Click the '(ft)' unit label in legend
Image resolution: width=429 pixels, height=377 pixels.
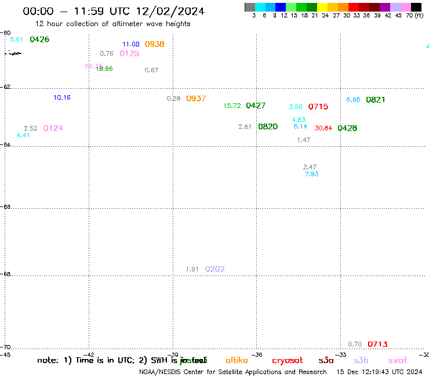pyautogui.click(x=419, y=16)
